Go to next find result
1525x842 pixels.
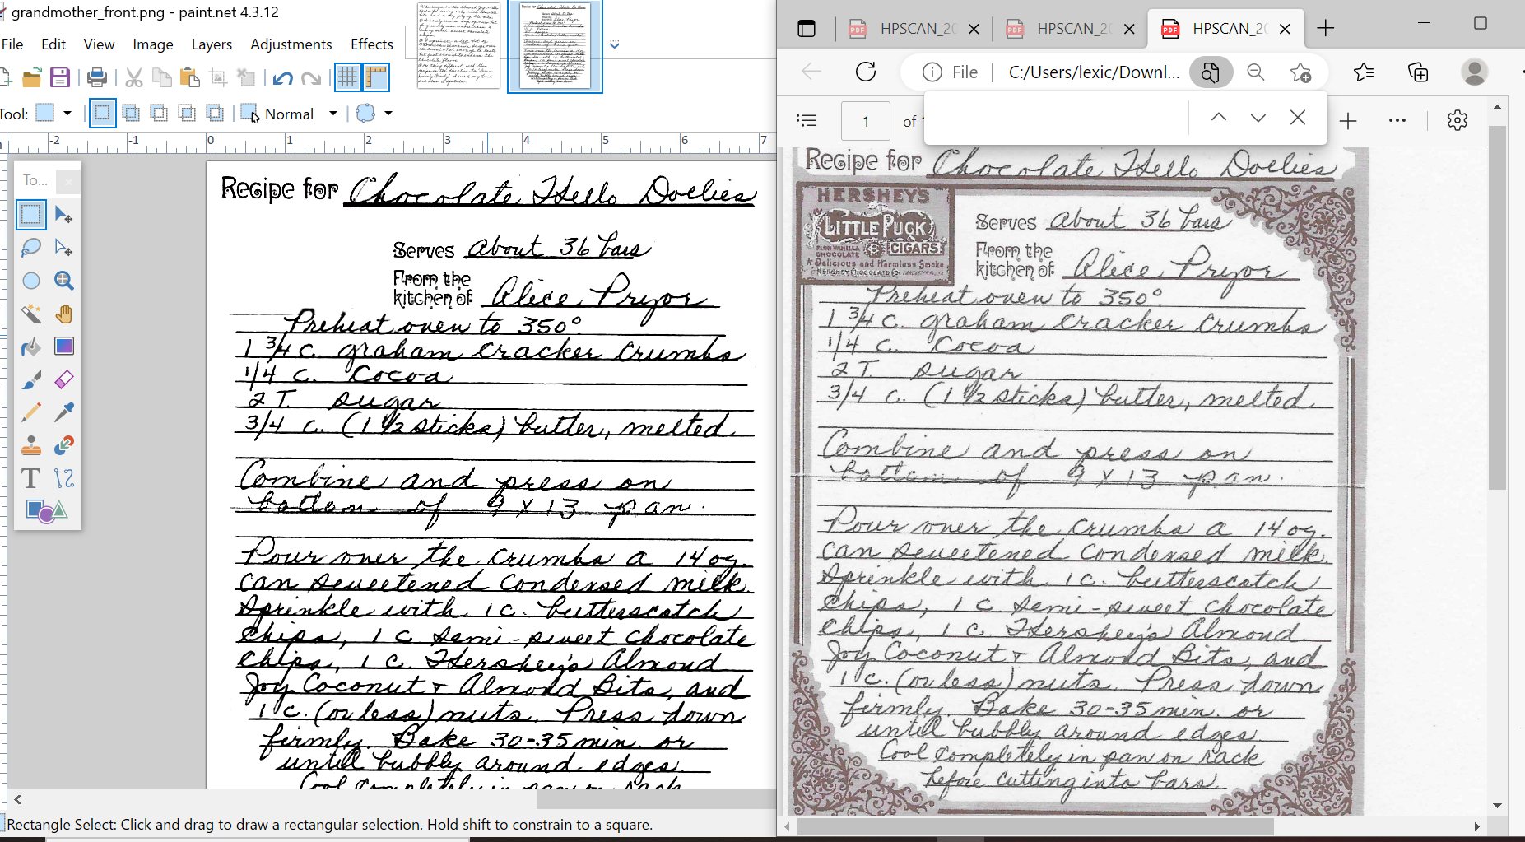(1258, 118)
